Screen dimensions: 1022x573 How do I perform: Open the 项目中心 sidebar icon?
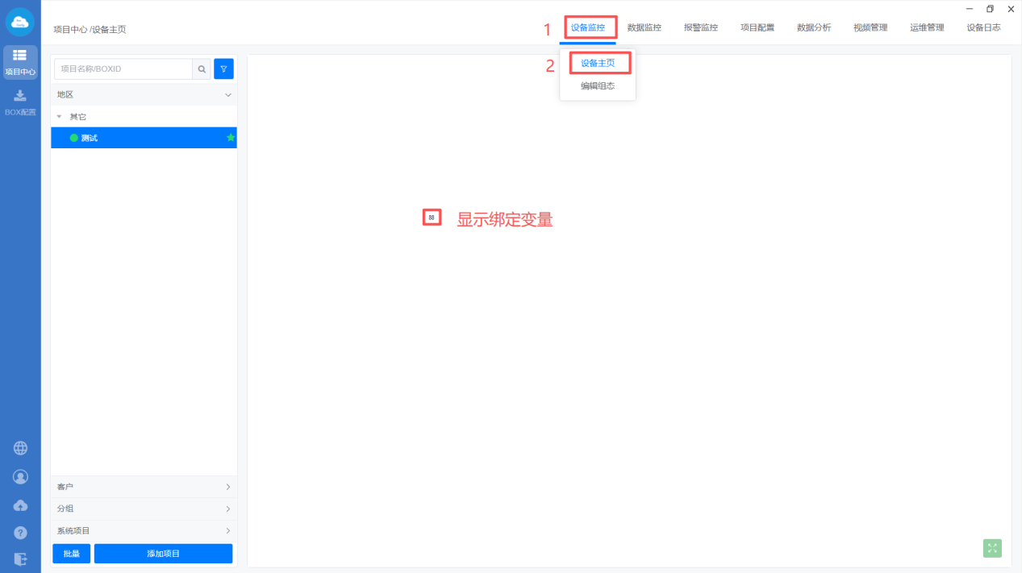(20, 61)
